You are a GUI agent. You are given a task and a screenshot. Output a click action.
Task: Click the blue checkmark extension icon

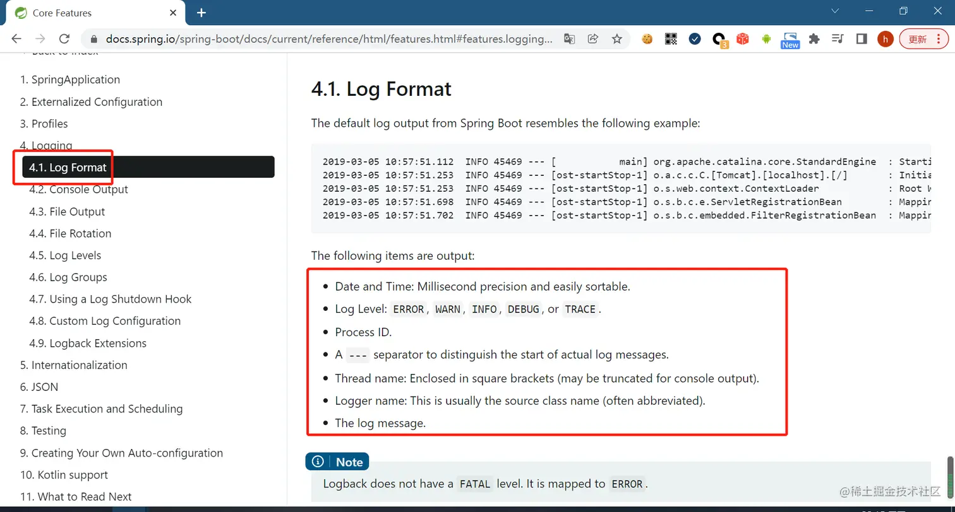coord(695,39)
